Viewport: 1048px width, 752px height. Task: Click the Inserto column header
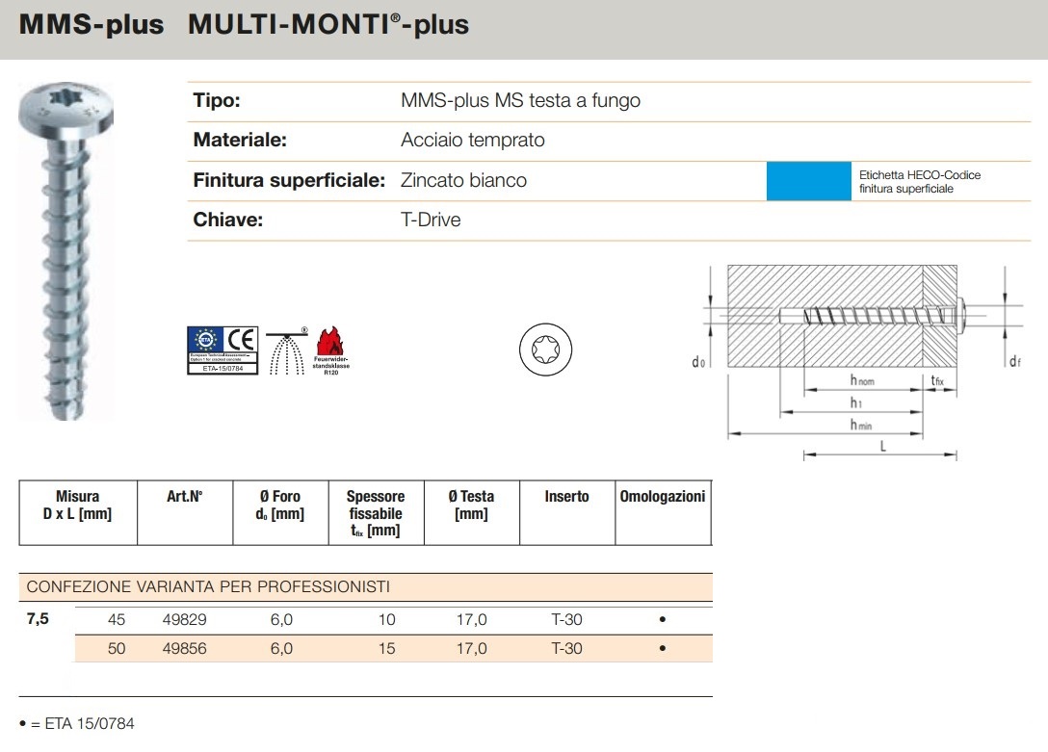coord(567,513)
